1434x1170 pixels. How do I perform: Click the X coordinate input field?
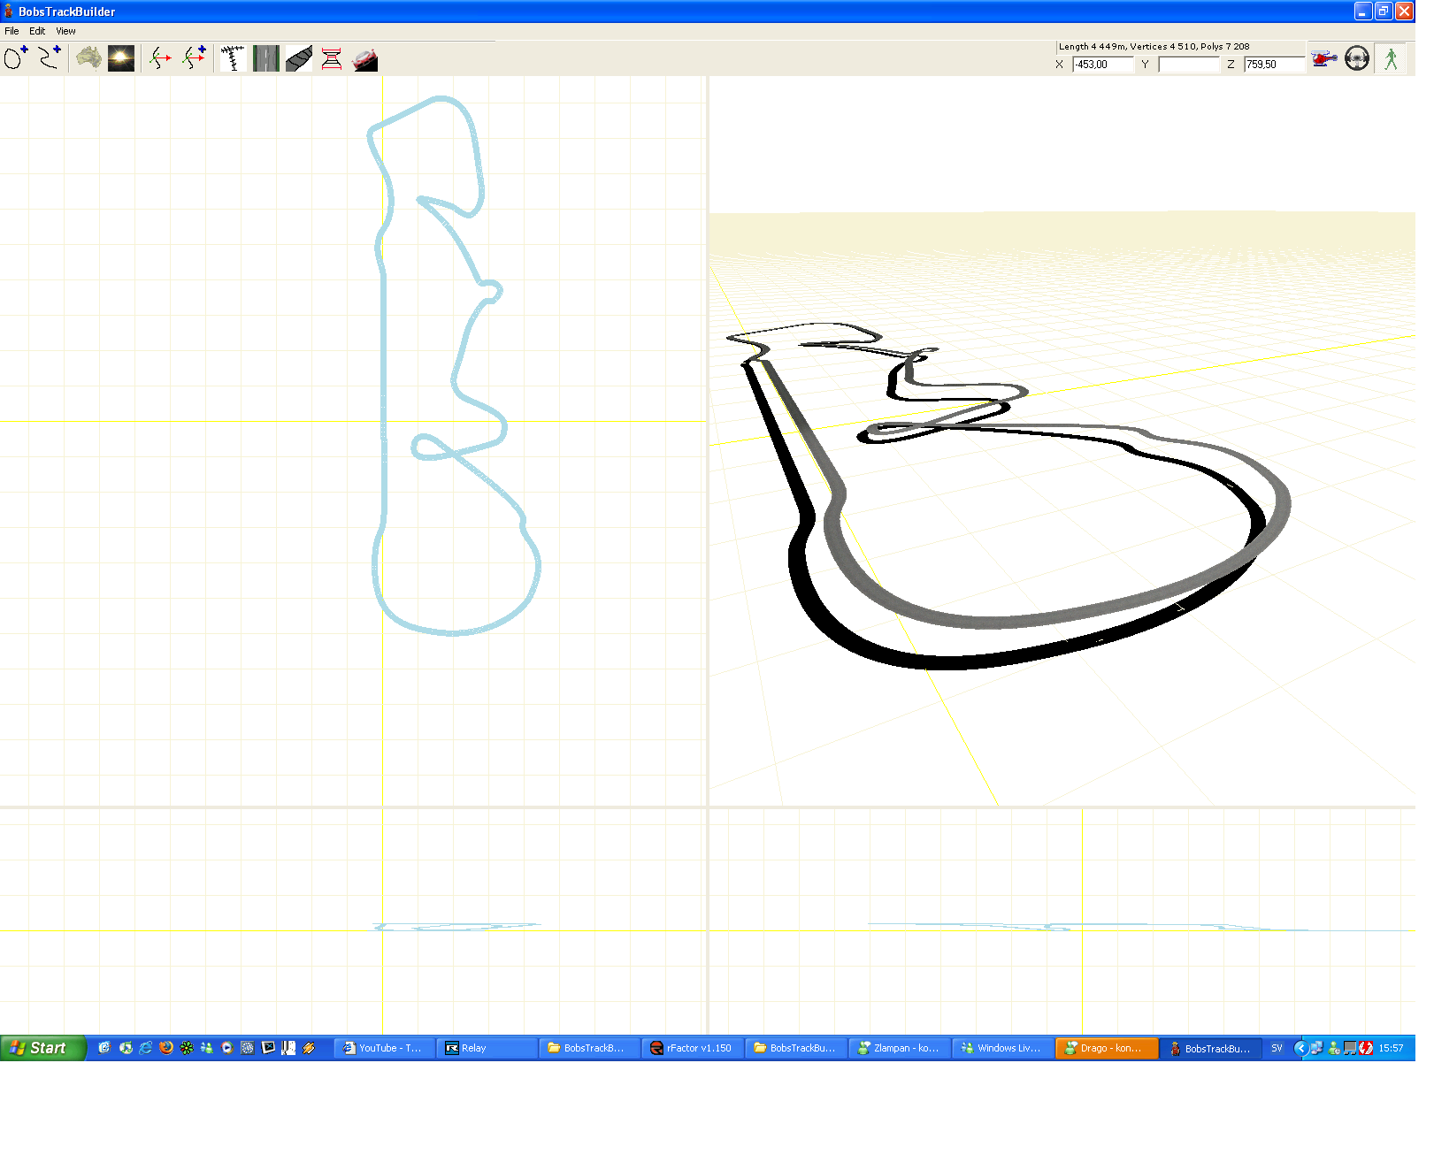pos(1102,65)
